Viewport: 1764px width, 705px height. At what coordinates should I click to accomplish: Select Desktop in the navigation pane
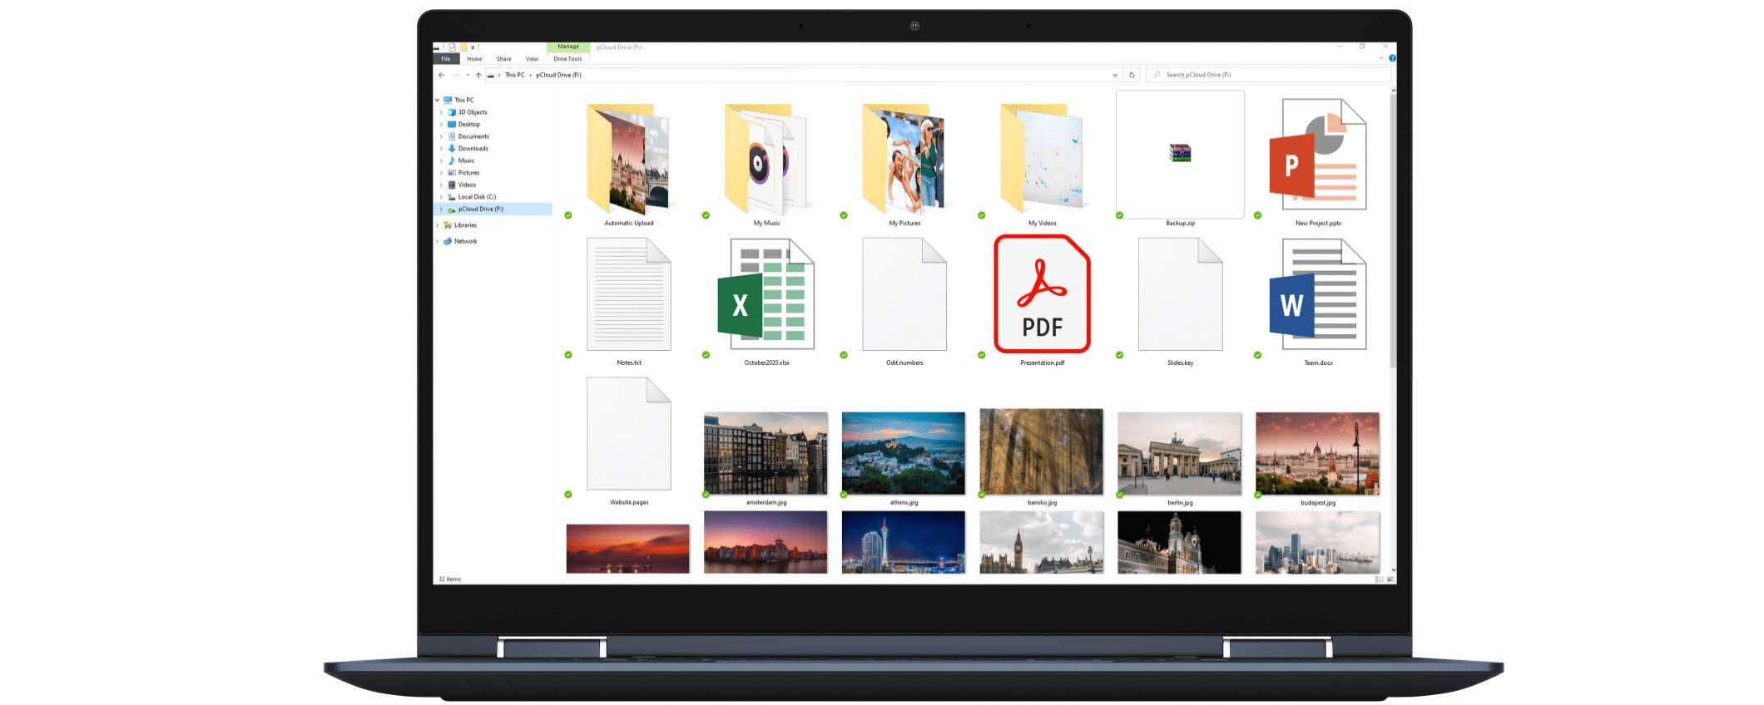469,124
